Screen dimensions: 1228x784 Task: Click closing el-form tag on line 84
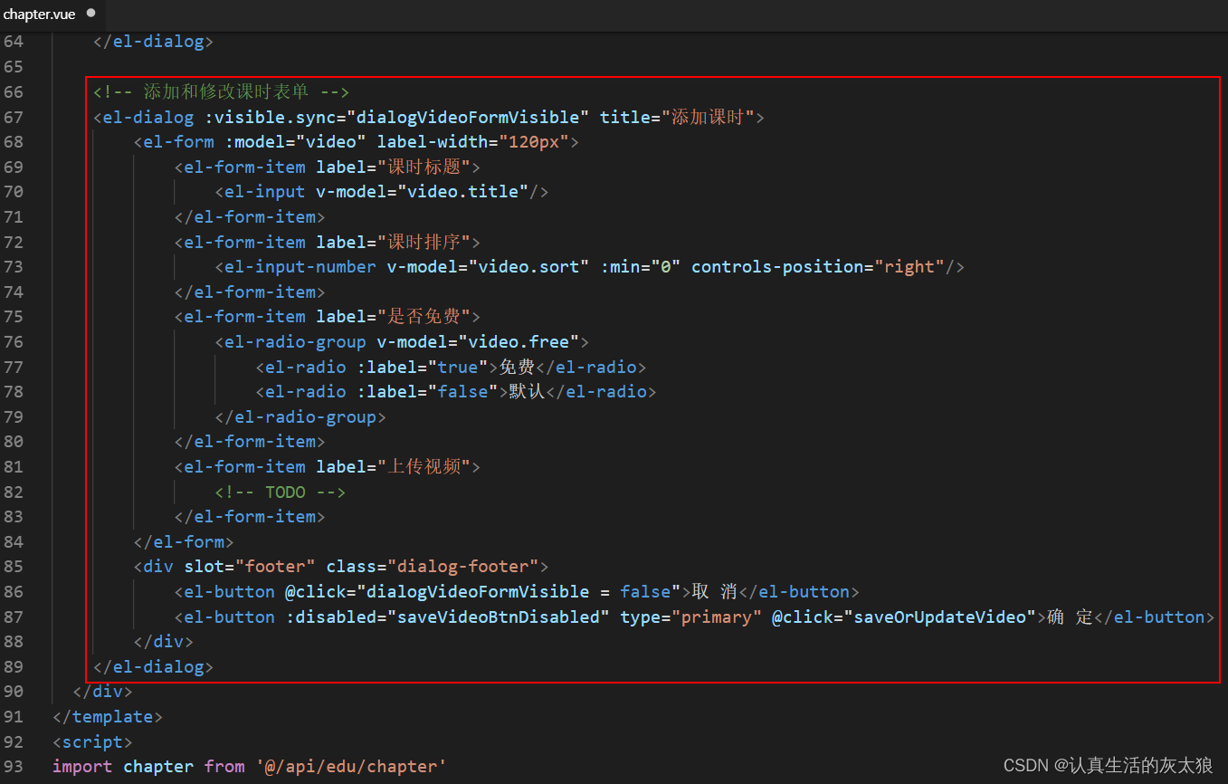184,542
